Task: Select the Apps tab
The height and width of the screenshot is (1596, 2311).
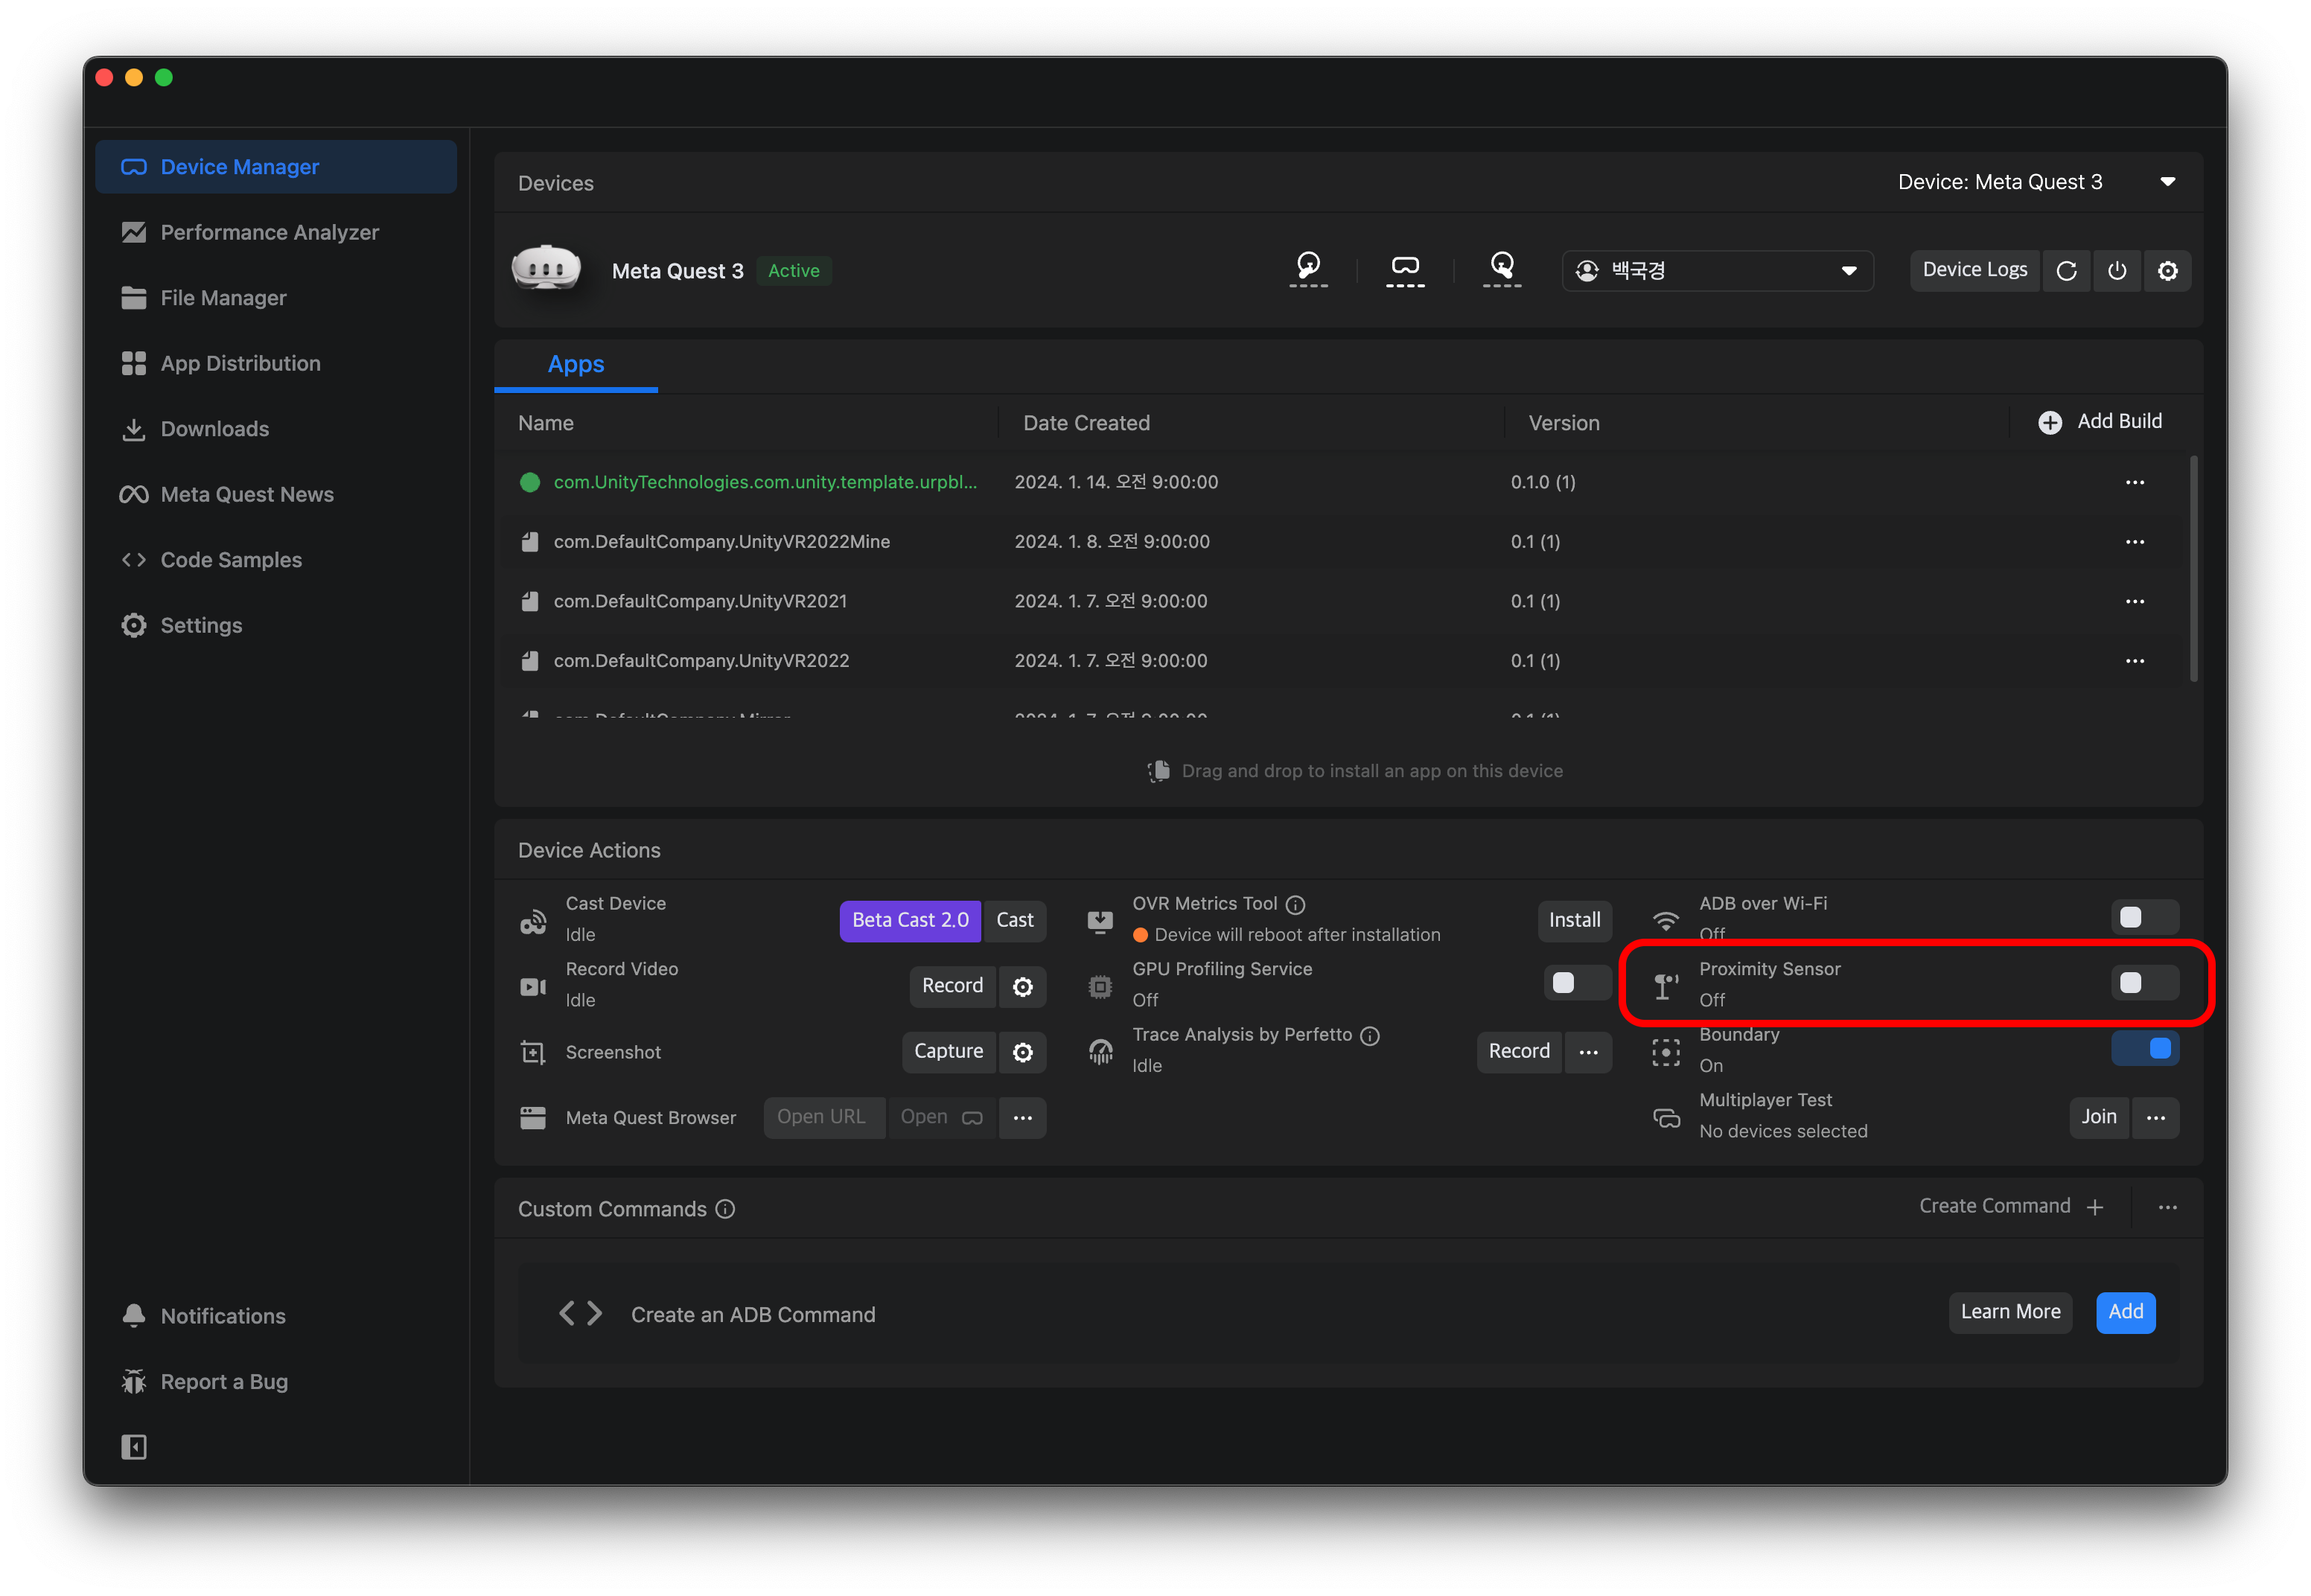Action: coord(576,365)
